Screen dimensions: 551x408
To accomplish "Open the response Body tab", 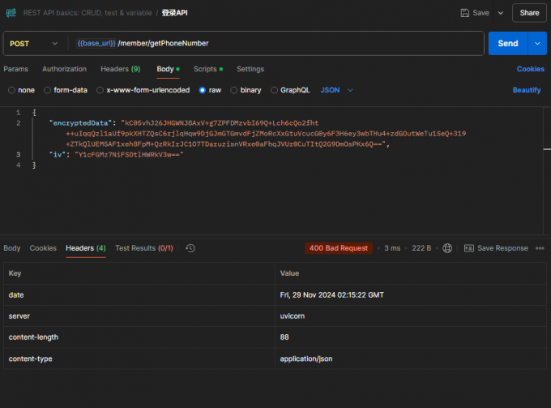I will (12, 248).
